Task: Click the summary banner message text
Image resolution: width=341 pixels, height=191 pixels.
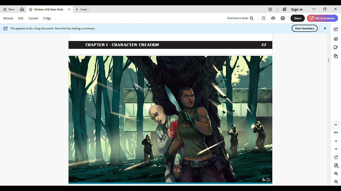Action: click(52, 28)
